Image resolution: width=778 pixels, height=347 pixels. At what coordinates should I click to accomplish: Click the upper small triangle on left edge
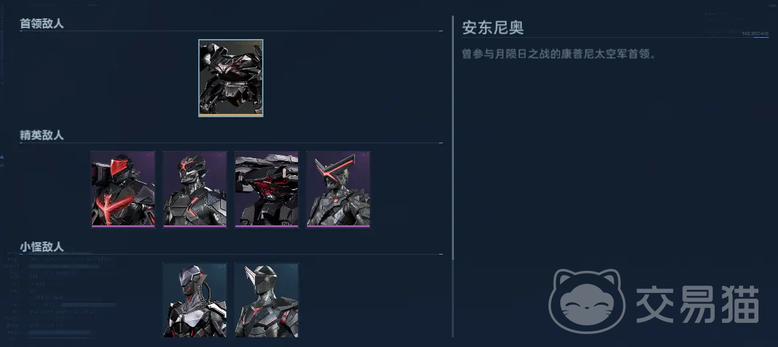2,157
